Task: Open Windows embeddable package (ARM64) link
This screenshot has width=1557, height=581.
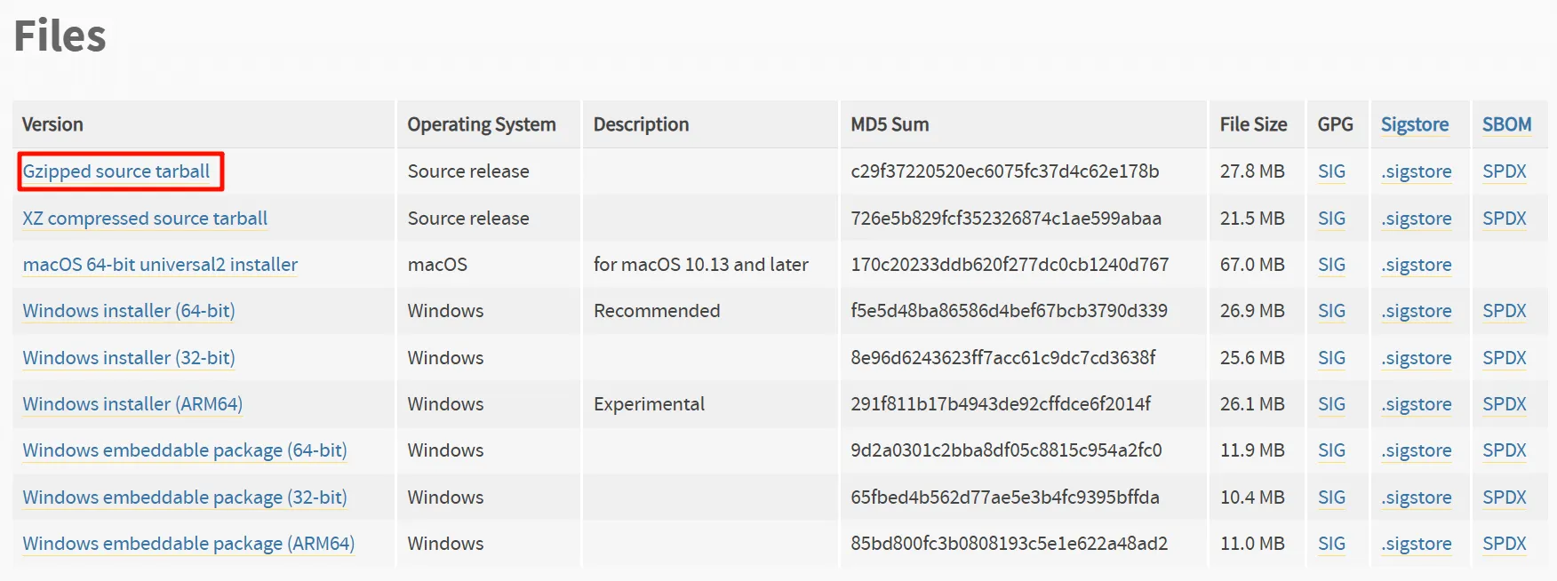Action: click(188, 544)
